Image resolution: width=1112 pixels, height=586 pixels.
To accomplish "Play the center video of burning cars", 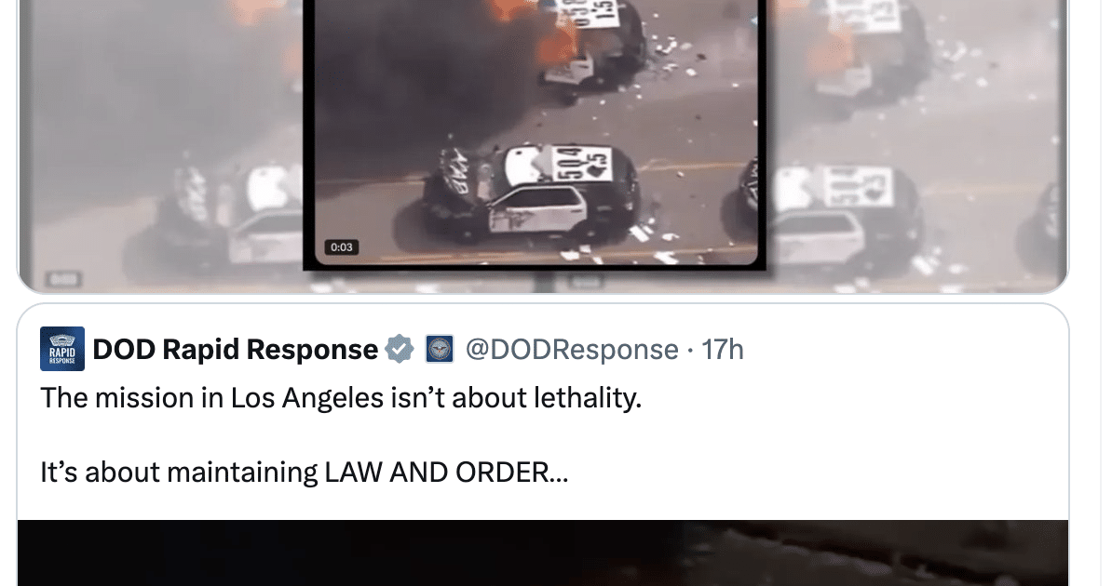I will click(536, 132).
